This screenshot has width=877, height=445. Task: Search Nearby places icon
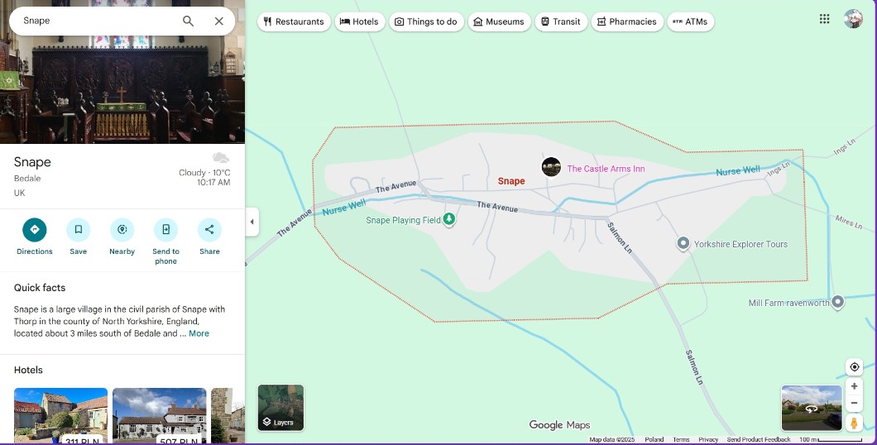(122, 230)
